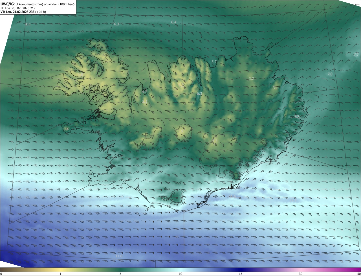The width and height of the screenshot is (361, 276).
Task: Click the 7.0 value label off the northeast coast
Action: tap(330, 74)
